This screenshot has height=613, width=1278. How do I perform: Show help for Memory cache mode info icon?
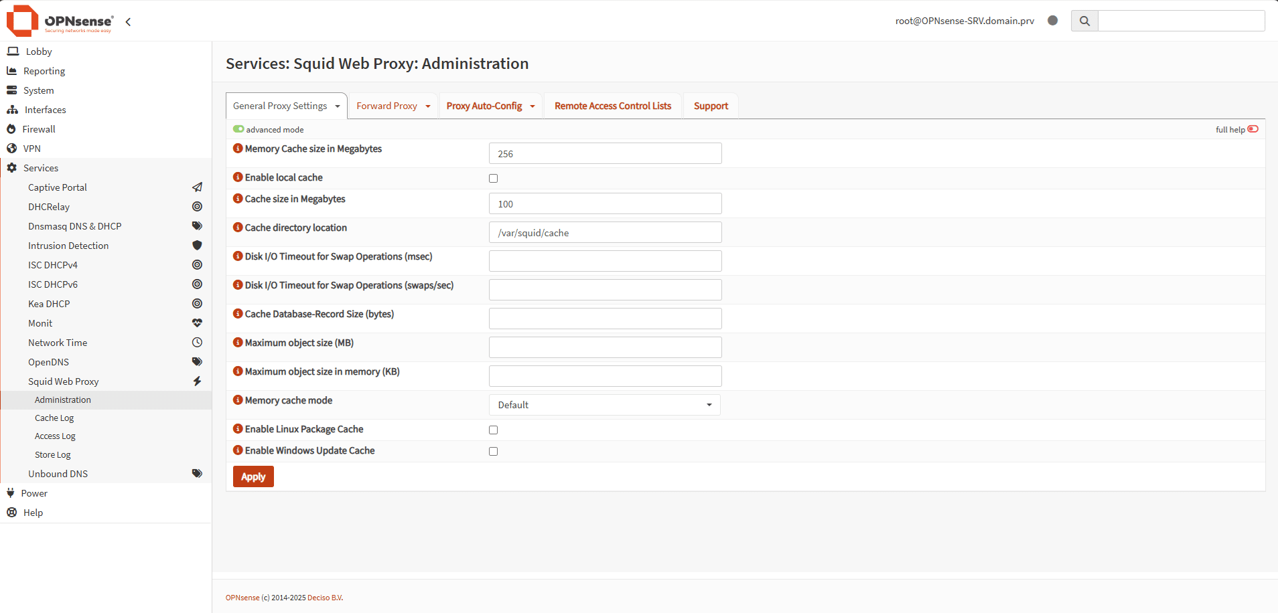tap(238, 400)
